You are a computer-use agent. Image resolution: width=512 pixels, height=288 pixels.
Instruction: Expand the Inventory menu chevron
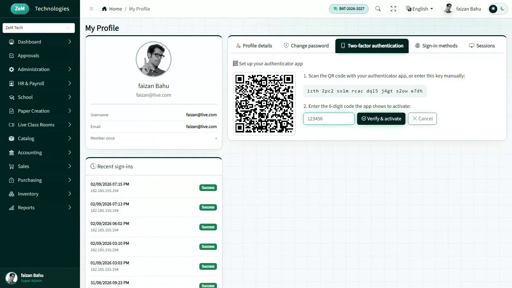(69, 194)
